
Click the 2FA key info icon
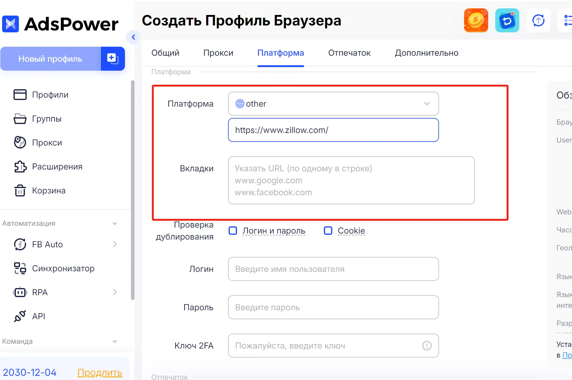point(427,346)
